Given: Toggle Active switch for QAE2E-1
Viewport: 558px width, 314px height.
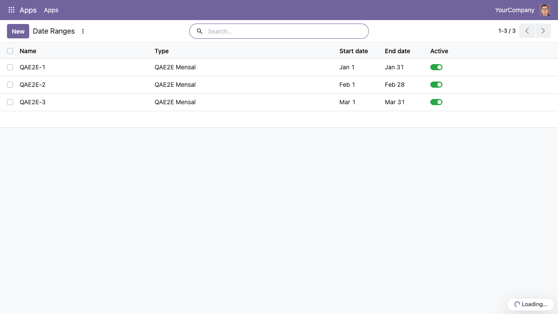Looking at the screenshot, I should pyautogui.click(x=436, y=67).
